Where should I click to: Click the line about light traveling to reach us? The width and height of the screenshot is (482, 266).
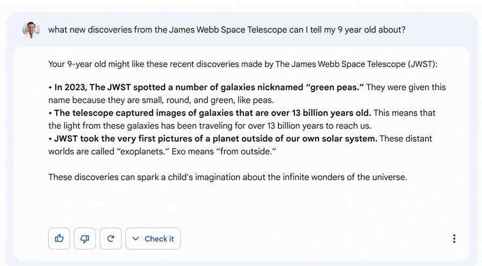210,126
